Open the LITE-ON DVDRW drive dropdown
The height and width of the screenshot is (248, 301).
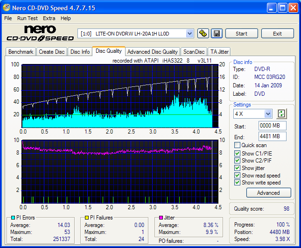tap(189, 34)
